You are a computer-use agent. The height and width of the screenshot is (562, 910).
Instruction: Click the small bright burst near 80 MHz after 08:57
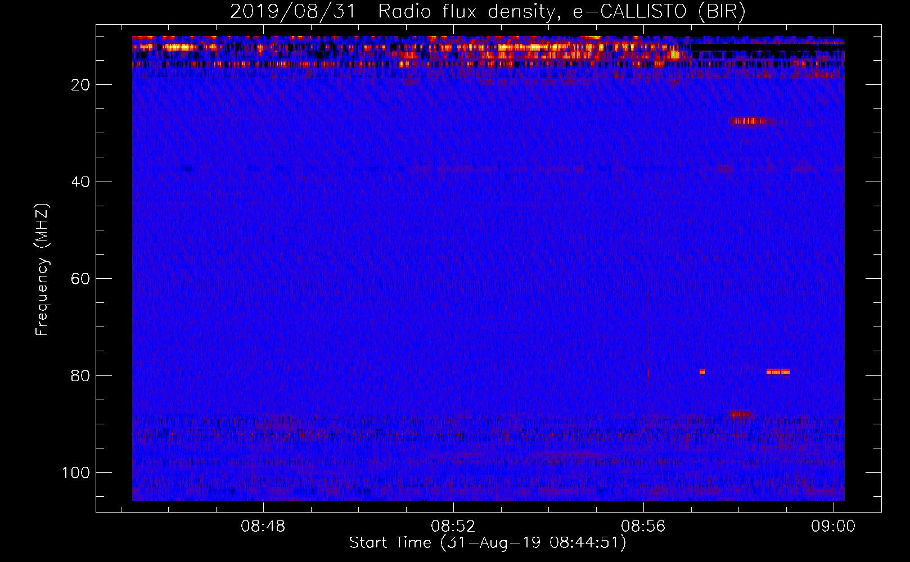[x=702, y=371]
